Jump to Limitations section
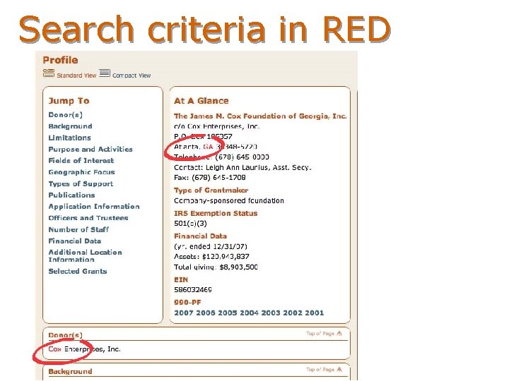The height and width of the screenshot is (381, 509). (69, 138)
